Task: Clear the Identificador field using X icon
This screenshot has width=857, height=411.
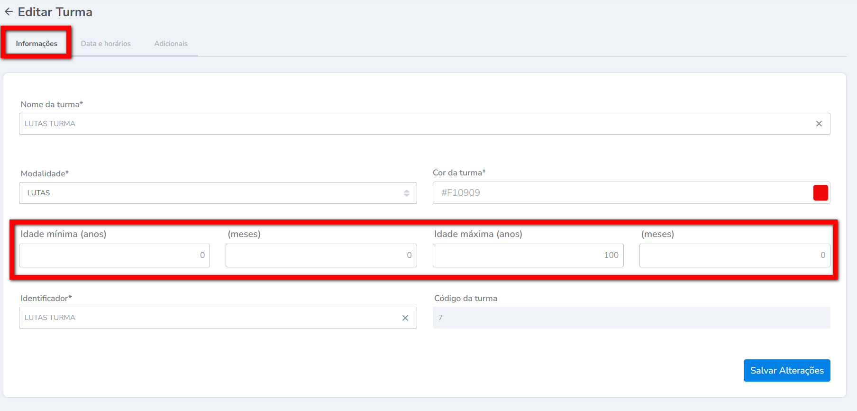Action: (405, 318)
